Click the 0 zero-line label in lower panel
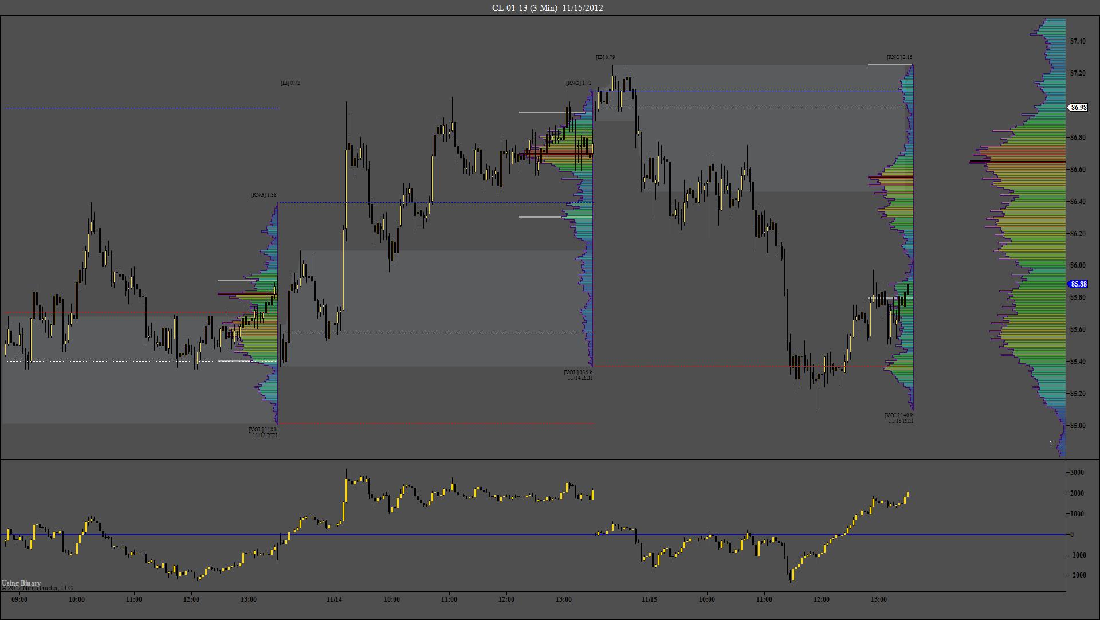Viewport: 1100px width, 620px height. (x=1072, y=535)
